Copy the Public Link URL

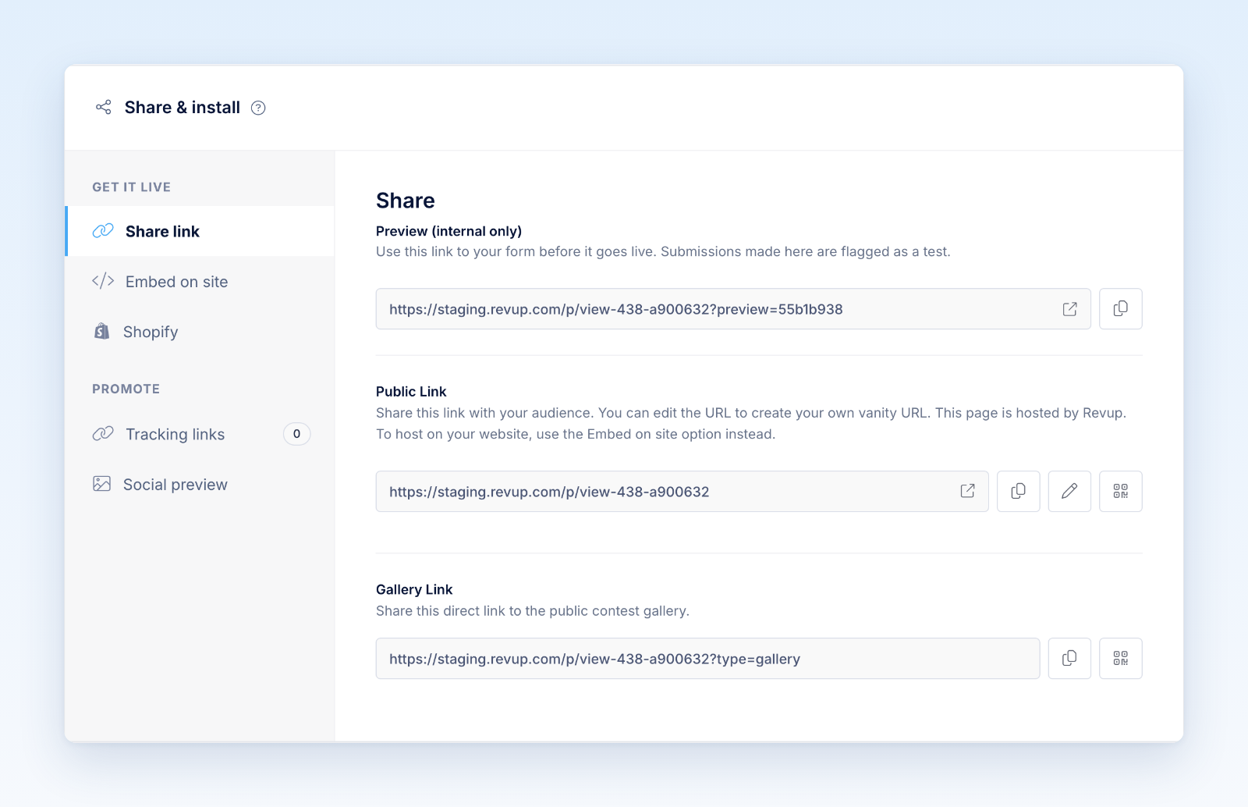(1018, 491)
